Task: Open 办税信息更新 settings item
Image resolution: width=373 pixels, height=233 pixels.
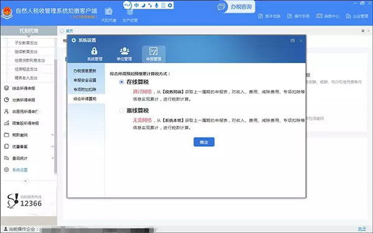Action: tap(85, 71)
